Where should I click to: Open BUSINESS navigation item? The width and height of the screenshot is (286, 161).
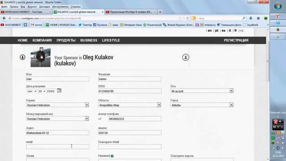click(x=88, y=40)
